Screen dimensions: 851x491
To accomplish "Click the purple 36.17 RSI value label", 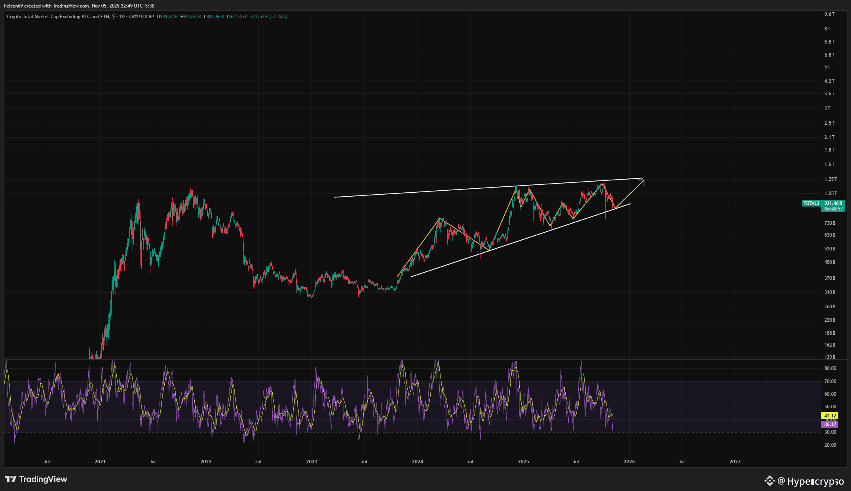I will pyautogui.click(x=830, y=425).
